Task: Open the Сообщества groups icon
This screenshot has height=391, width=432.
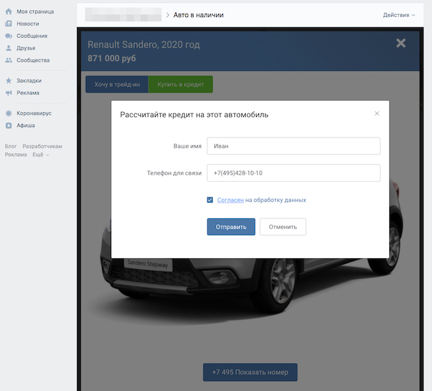Action: [8, 60]
